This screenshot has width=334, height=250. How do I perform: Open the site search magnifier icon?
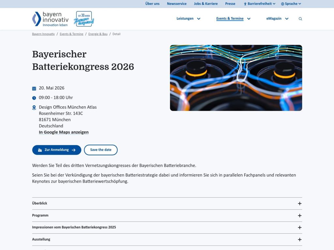[x=300, y=19]
